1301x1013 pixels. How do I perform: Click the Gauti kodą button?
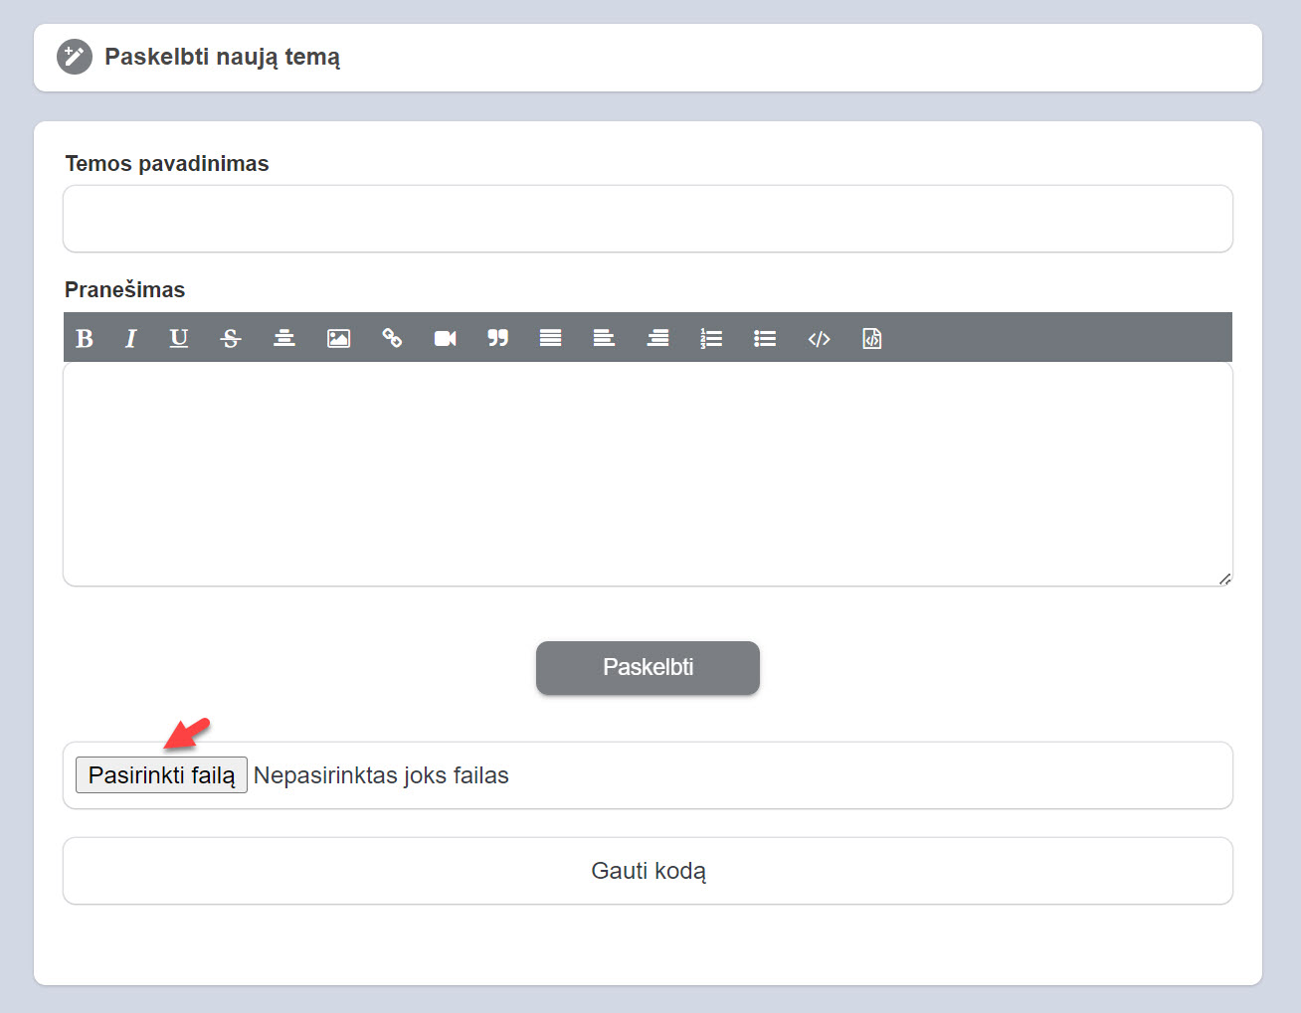[648, 871]
